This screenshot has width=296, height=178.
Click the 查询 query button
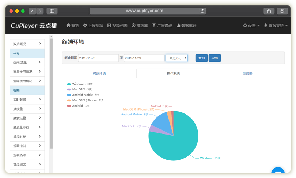201,58
